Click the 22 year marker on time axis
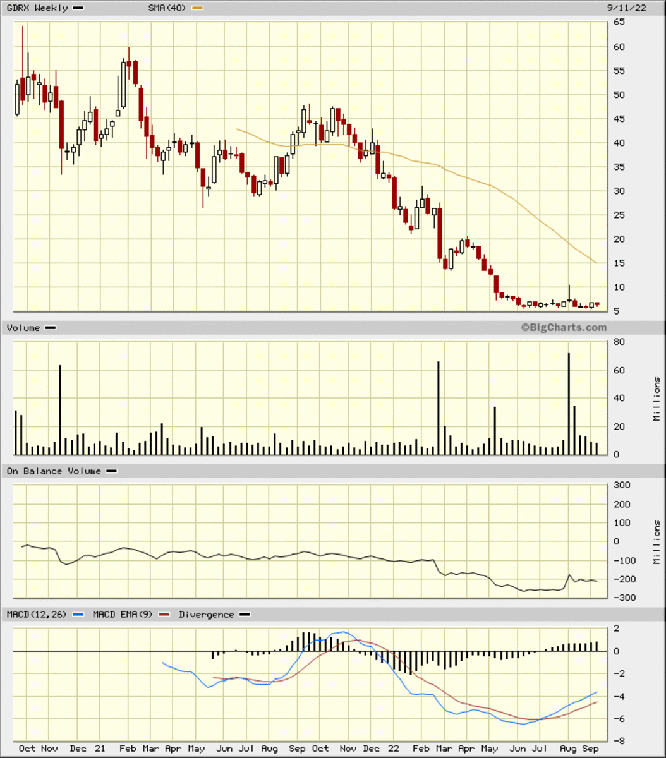 pyautogui.click(x=393, y=748)
